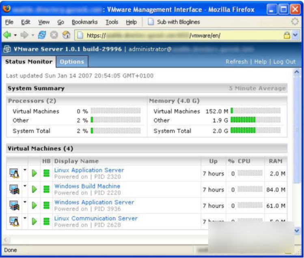Go to the browser Home page icon

click(x=66, y=35)
